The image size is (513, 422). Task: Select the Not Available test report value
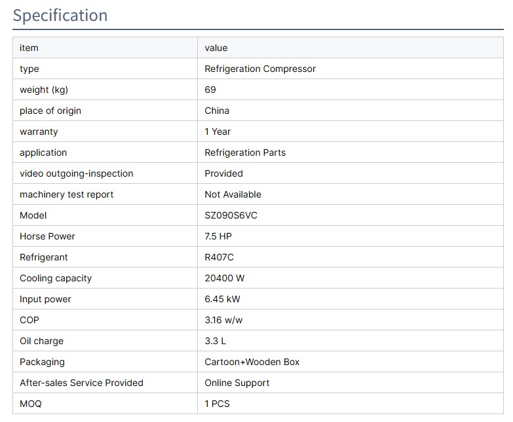(x=233, y=194)
